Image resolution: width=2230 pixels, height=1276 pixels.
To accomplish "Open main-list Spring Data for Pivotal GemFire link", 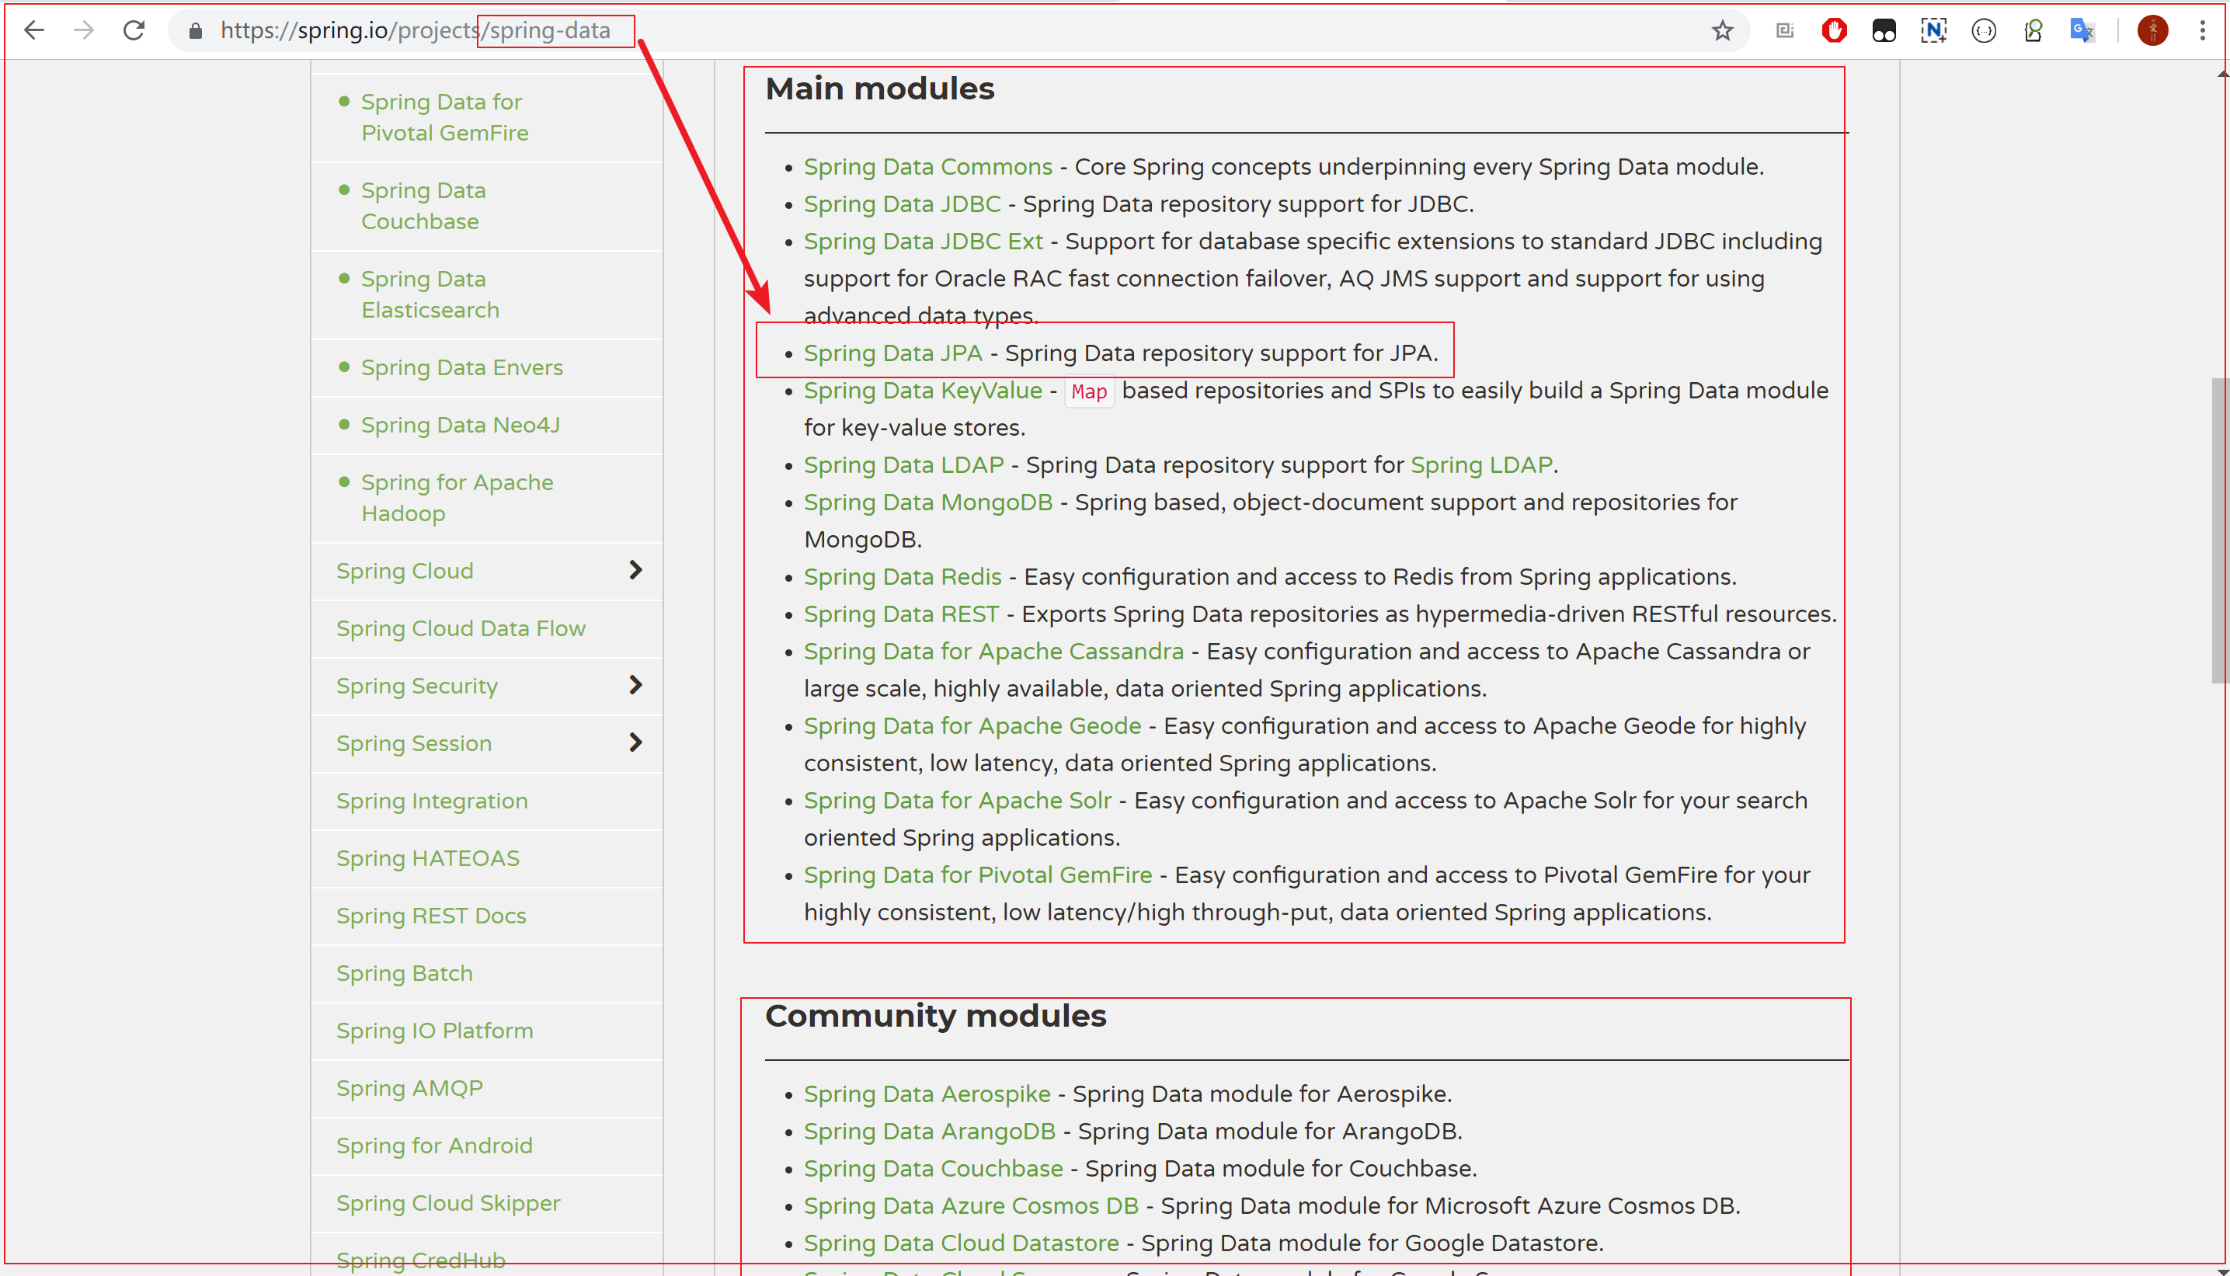I will [x=978, y=874].
